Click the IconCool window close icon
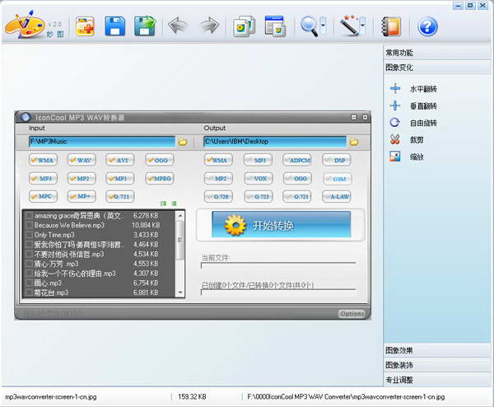The height and width of the screenshot is (407, 494). tap(365, 117)
